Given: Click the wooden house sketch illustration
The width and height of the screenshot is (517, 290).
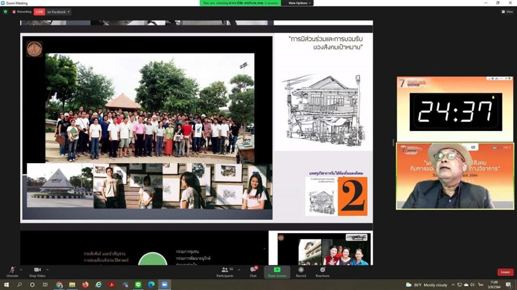Looking at the screenshot, I should [324, 111].
